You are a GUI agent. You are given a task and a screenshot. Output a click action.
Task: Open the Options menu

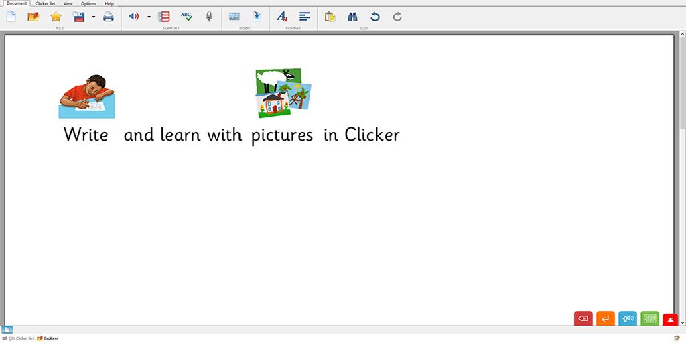tap(88, 3)
